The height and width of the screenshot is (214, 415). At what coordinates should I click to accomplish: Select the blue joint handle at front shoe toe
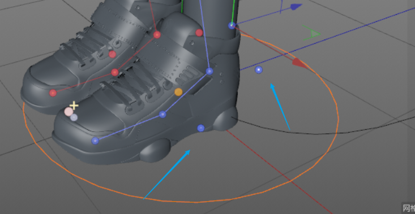95,141
